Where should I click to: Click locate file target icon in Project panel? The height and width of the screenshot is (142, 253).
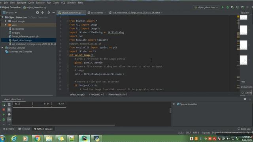point(38,13)
